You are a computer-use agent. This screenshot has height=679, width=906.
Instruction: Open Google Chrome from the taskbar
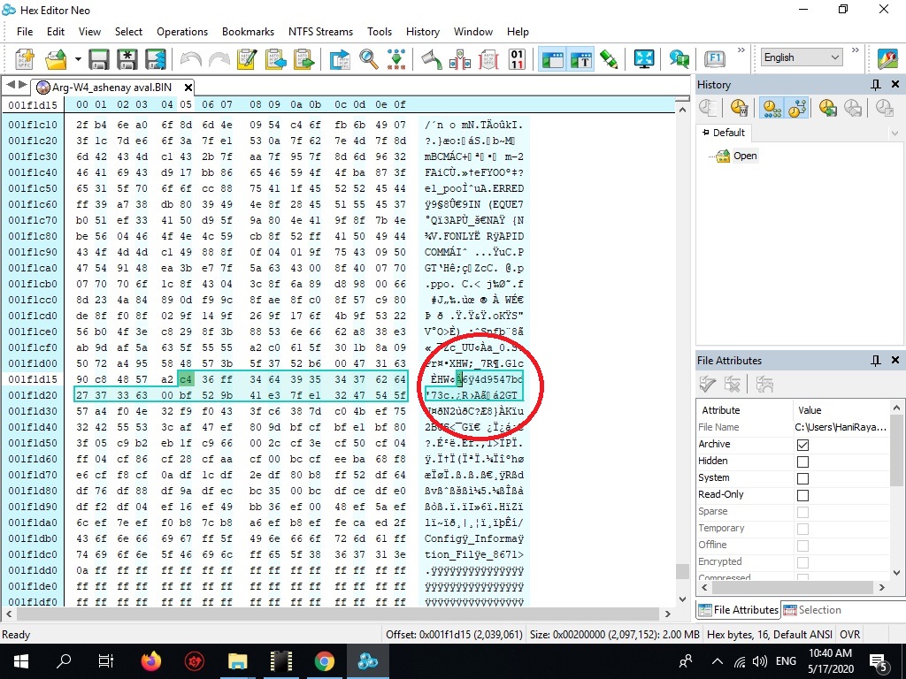pyautogui.click(x=324, y=661)
